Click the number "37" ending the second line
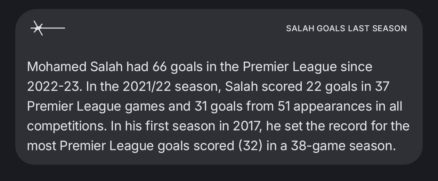 [381, 87]
